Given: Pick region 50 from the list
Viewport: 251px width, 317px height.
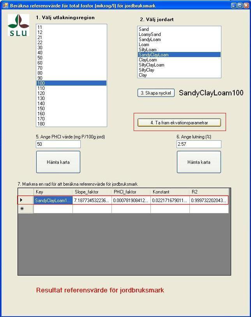Looking at the screenshot, I should coord(71,58).
